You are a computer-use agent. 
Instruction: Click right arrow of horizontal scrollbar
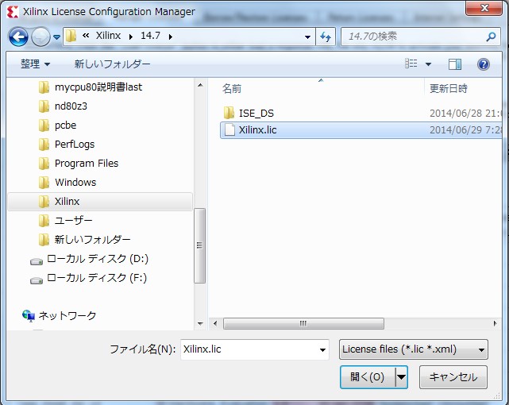pyautogui.click(x=495, y=323)
